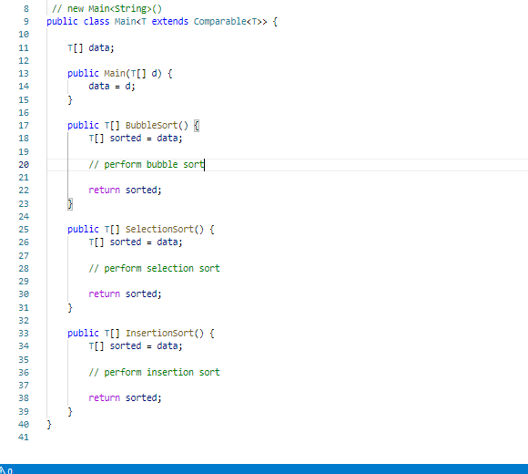Click the 'InsertionSort()' method name
The height and width of the screenshot is (474, 528).
(x=165, y=333)
